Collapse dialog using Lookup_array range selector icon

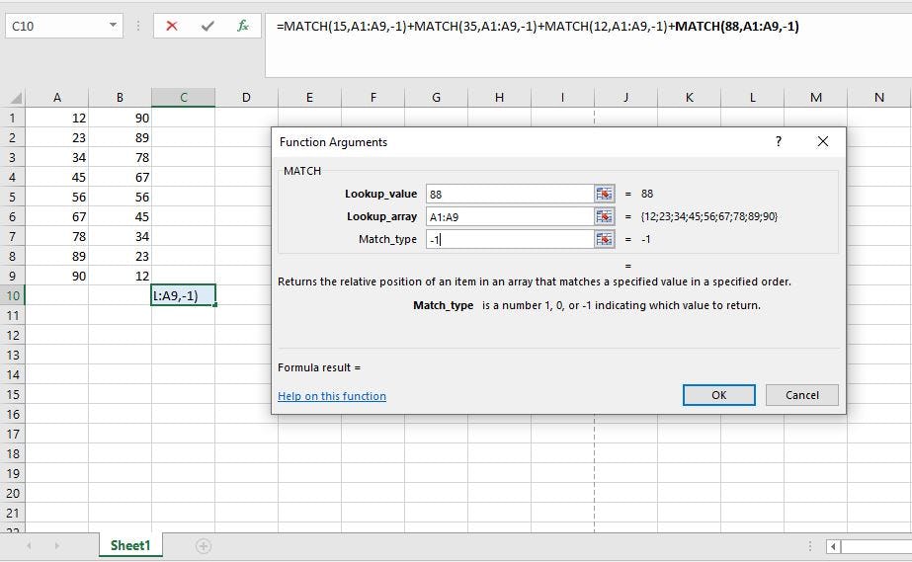pyautogui.click(x=605, y=216)
